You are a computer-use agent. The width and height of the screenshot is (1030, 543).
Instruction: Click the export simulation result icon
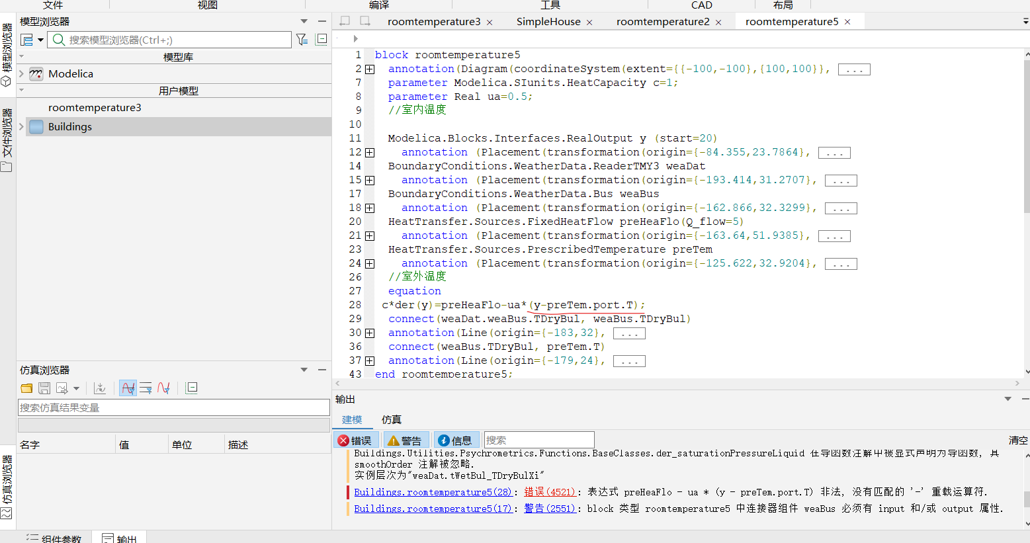63,388
